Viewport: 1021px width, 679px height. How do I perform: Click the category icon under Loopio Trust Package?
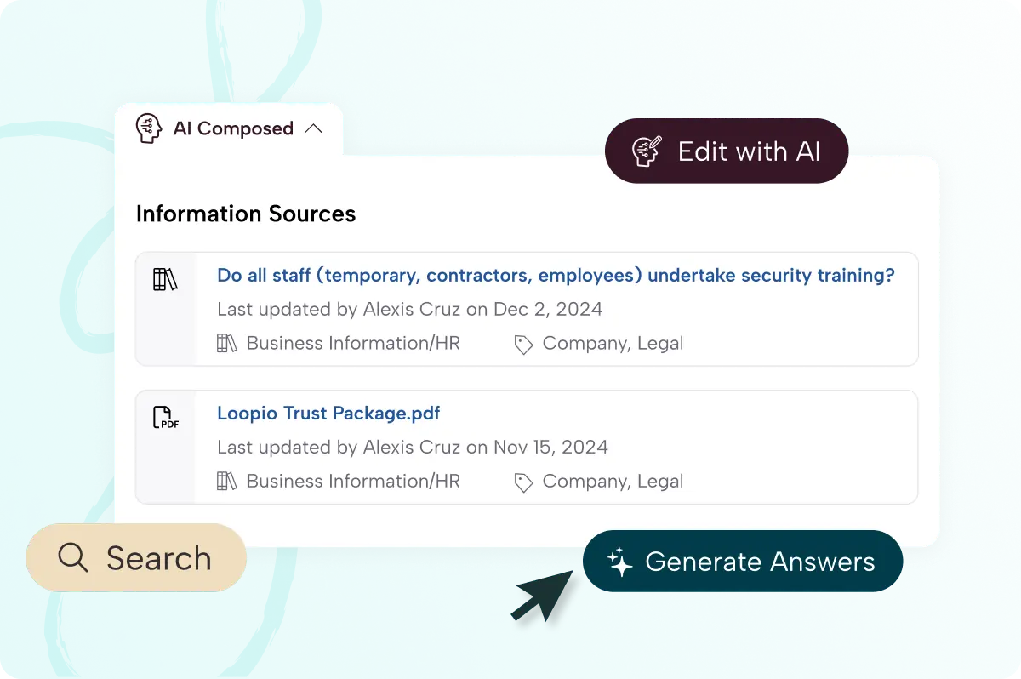coord(227,482)
